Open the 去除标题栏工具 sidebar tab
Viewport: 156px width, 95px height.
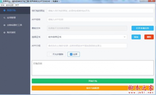point(15,25)
